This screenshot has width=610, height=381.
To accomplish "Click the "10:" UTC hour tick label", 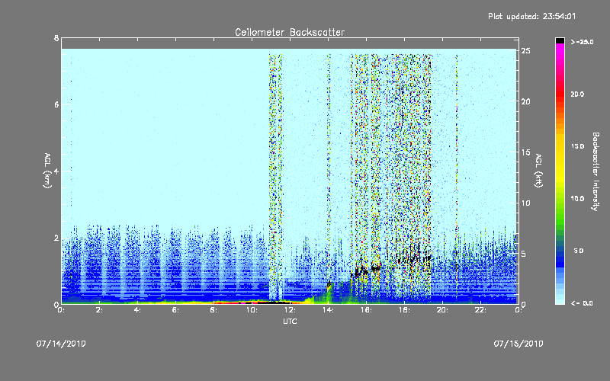I will coord(252,310).
